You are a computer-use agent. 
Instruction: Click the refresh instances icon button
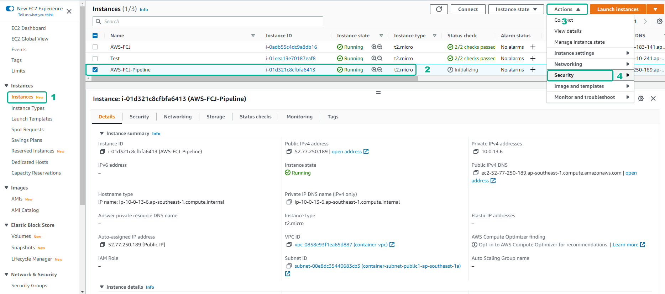(x=439, y=9)
